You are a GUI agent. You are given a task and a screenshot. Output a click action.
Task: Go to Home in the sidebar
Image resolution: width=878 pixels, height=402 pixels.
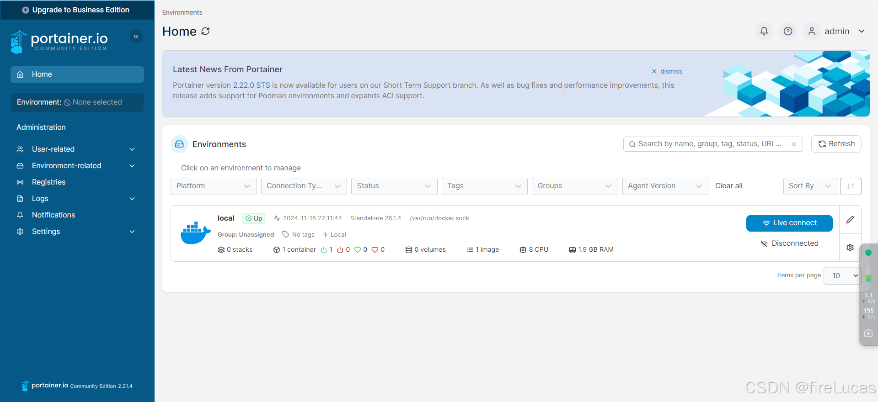click(77, 74)
